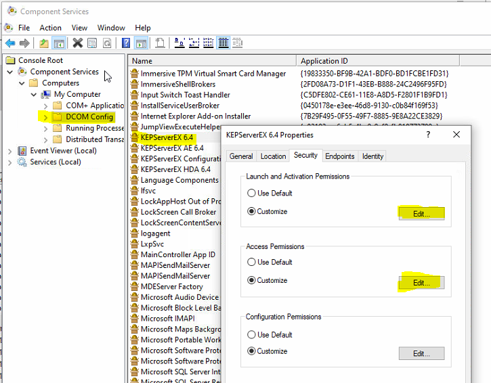Click the Status view toolbar icon
The width and height of the screenshot is (491, 383).
pos(237,43)
